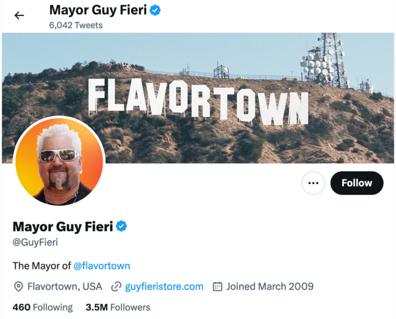The height and width of the screenshot is (319, 396).
Task: Click the calendar icon by the join date
Action: click(x=217, y=287)
